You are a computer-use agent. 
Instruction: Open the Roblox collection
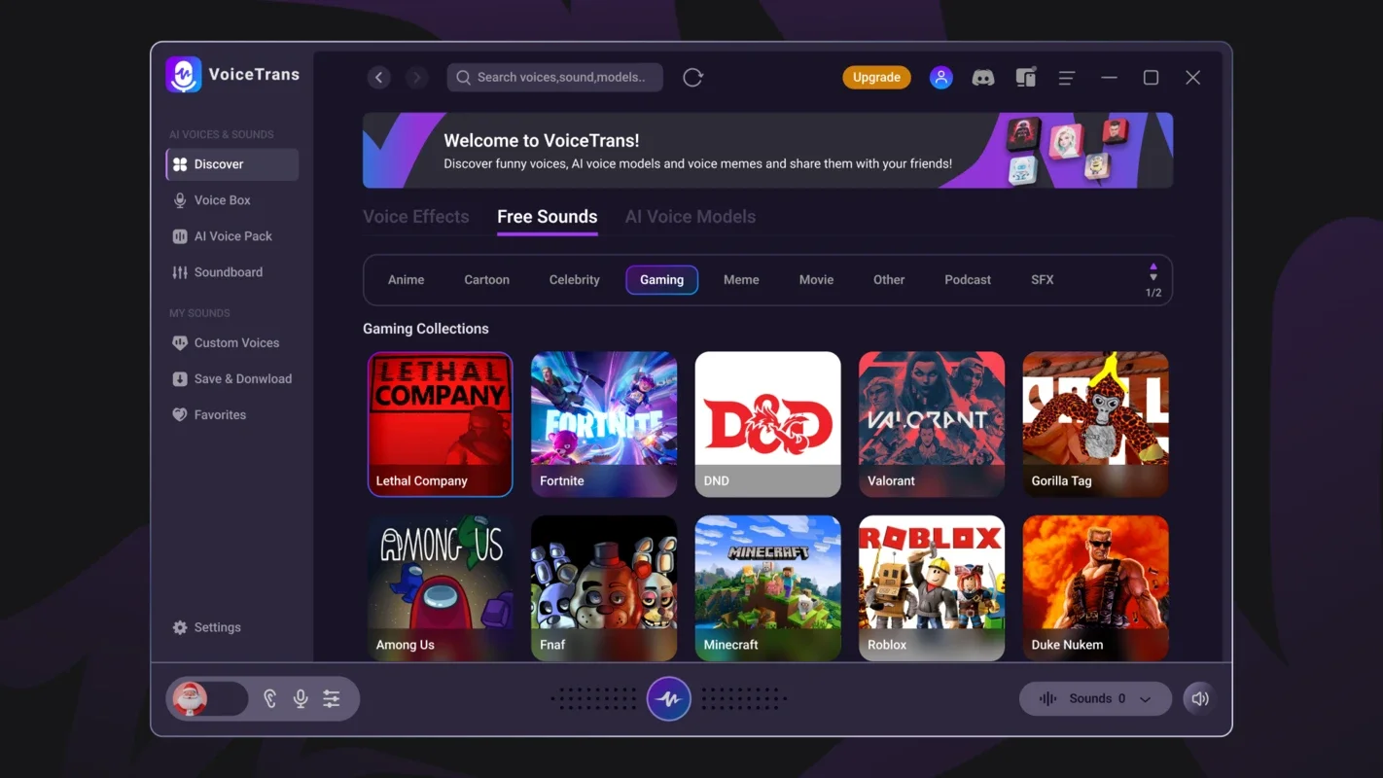pos(932,588)
